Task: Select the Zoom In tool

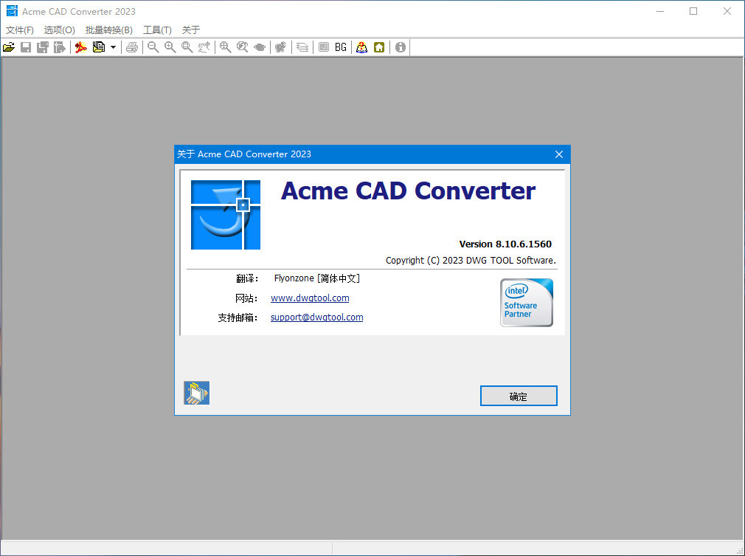Action: coord(170,47)
